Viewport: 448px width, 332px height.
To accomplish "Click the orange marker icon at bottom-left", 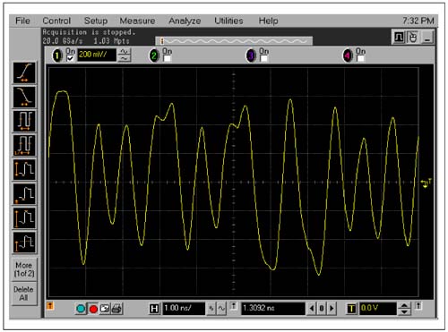I will point(50,306).
